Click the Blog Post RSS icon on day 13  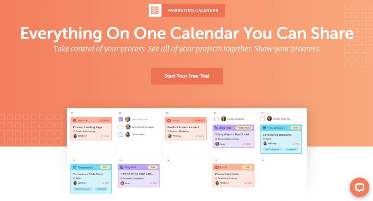tap(216, 128)
